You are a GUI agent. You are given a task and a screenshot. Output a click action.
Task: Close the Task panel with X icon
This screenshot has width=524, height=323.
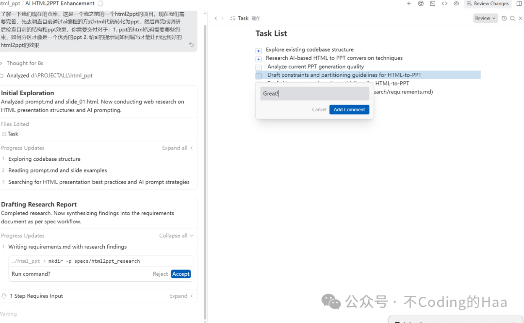pos(520,18)
